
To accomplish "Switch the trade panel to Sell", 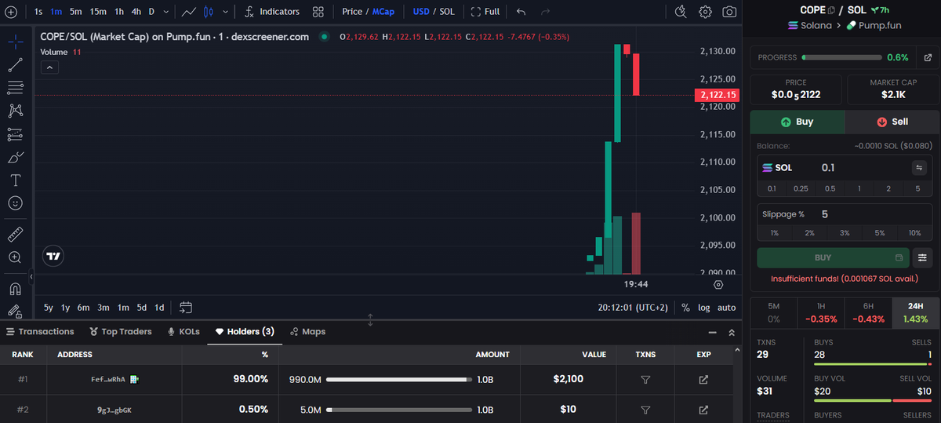I will point(892,122).
